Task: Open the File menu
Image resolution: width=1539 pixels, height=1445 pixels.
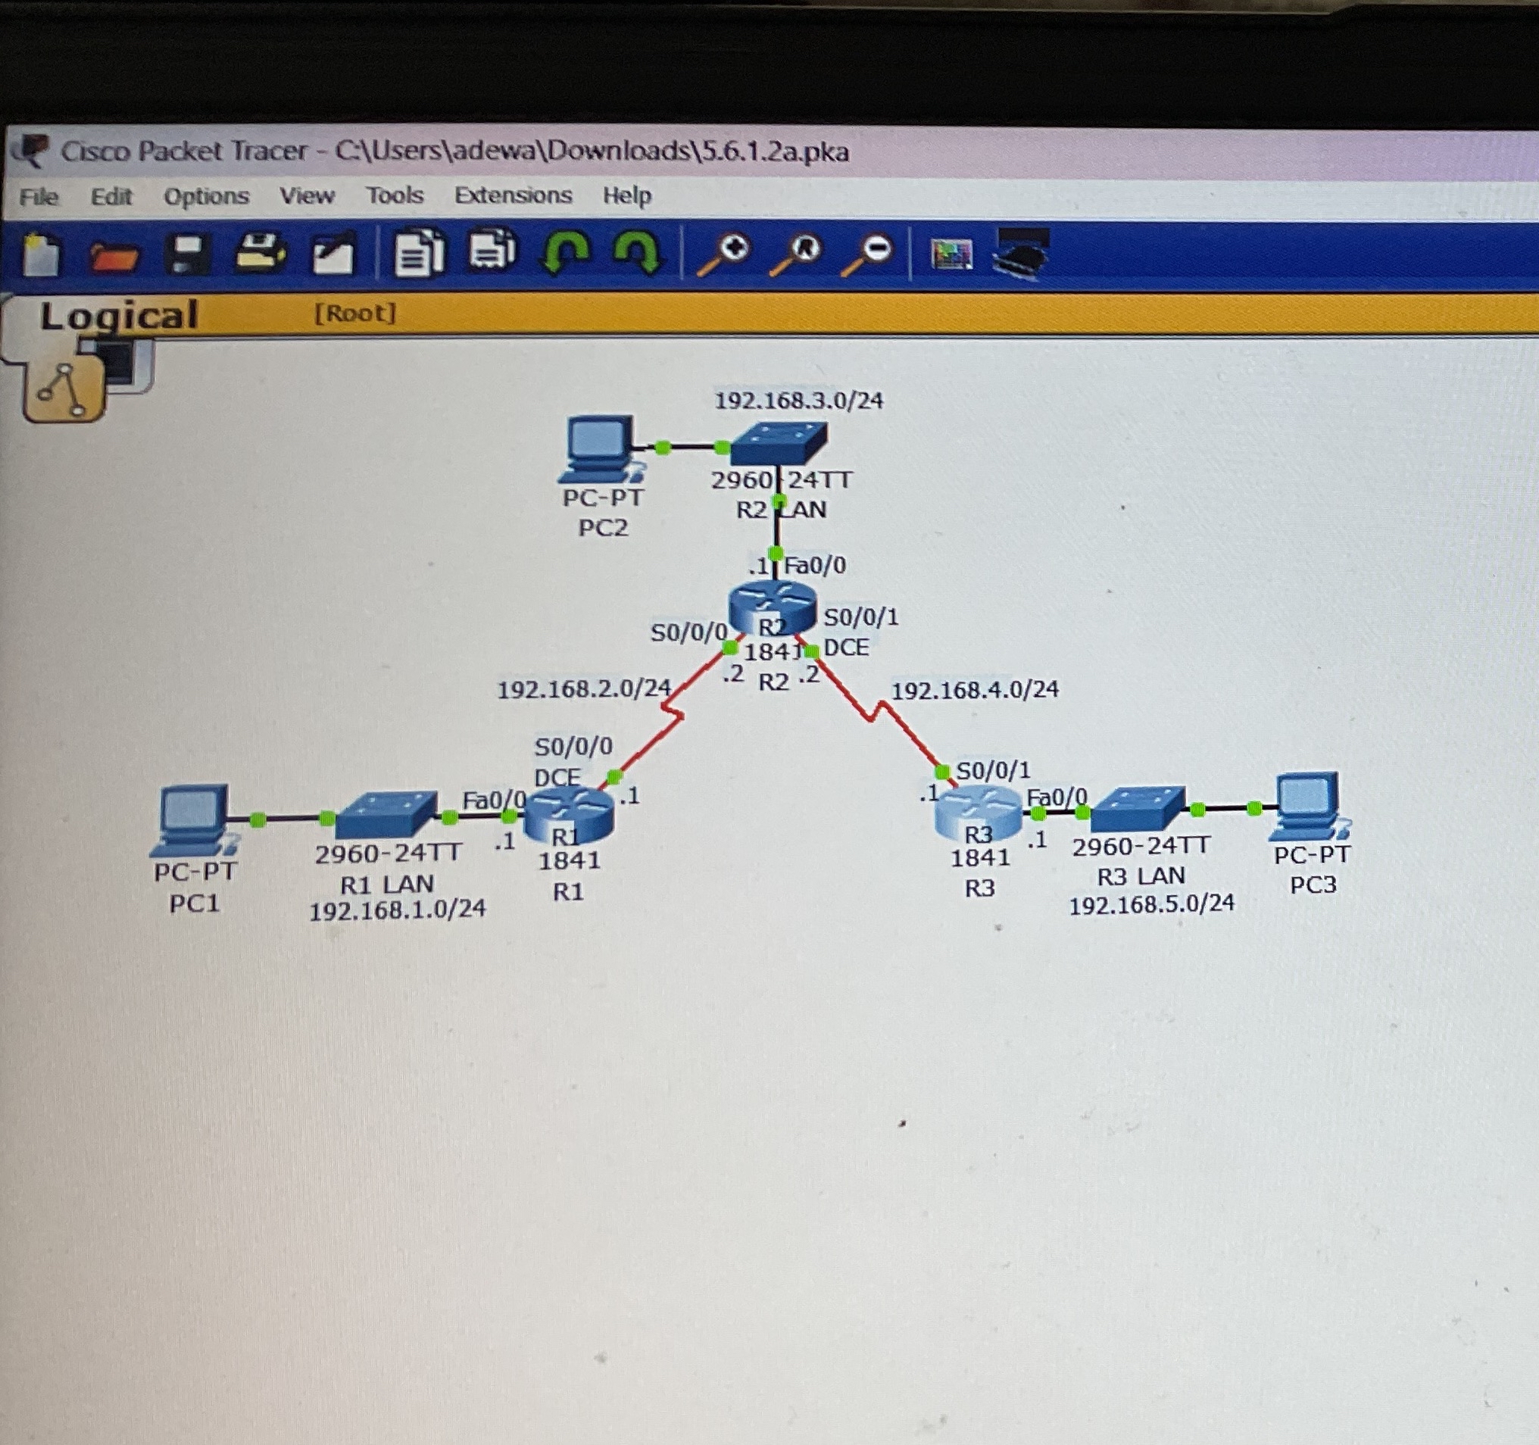Action: tap(38, 197)
